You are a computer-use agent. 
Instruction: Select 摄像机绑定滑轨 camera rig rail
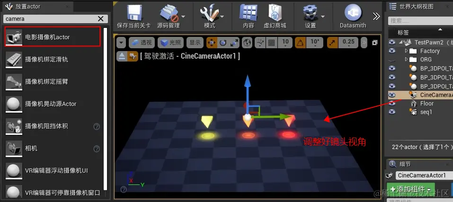(53, 59)
